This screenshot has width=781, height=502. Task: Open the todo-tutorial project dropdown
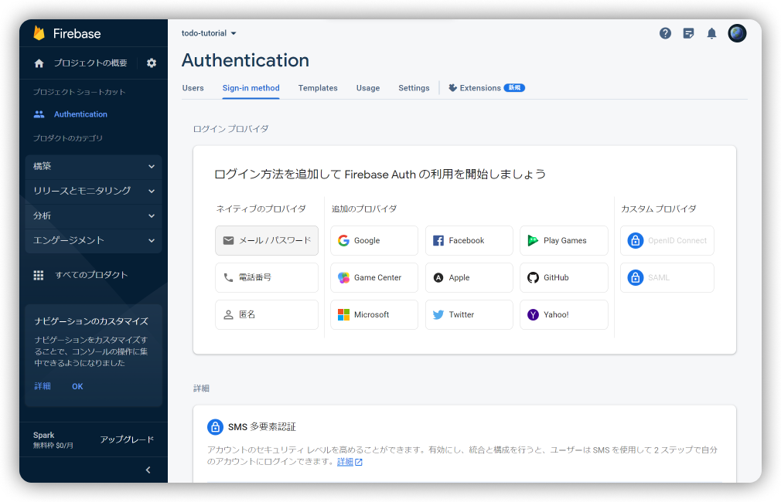pos(209,33)
